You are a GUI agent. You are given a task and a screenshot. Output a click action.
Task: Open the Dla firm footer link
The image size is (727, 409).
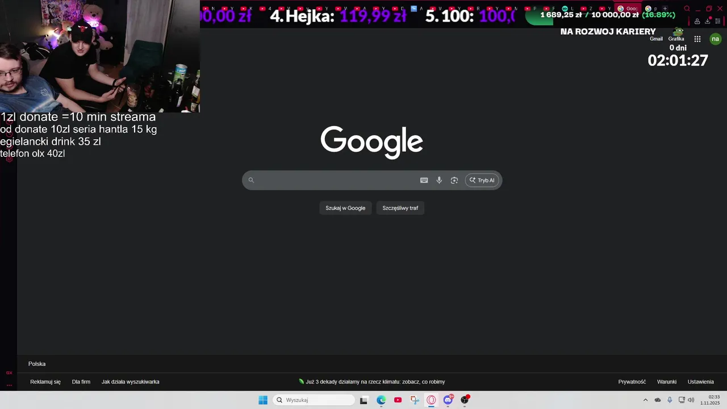(x=81, y=382)
